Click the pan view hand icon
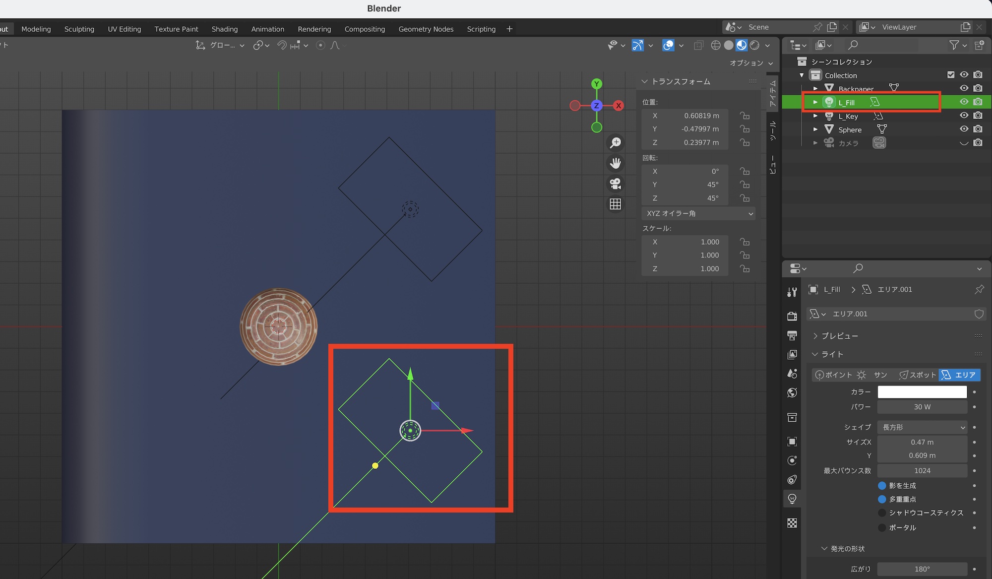 pyautogui.click(x=616, y=163)
